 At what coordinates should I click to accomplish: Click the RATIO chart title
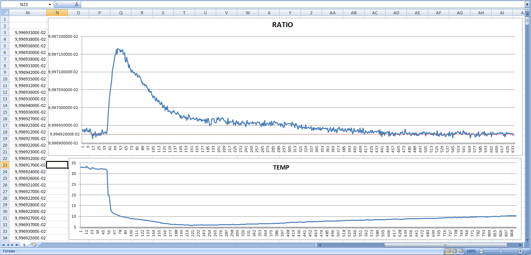coord(282,25)
